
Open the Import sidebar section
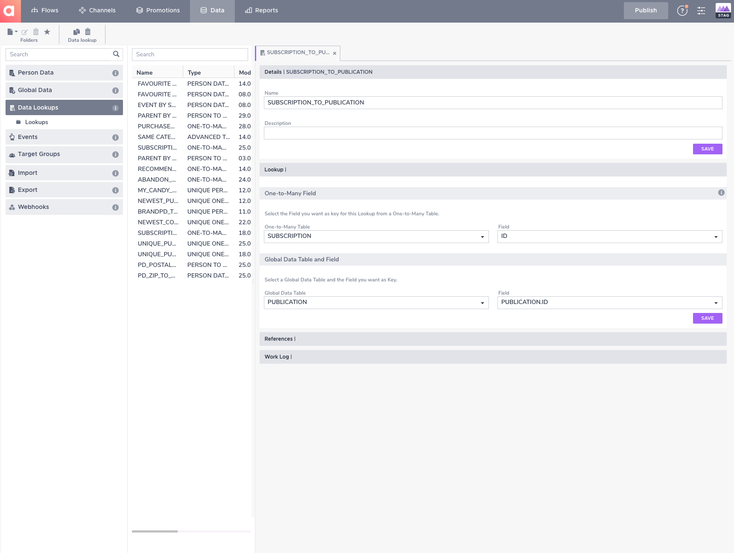coord(64,173)
